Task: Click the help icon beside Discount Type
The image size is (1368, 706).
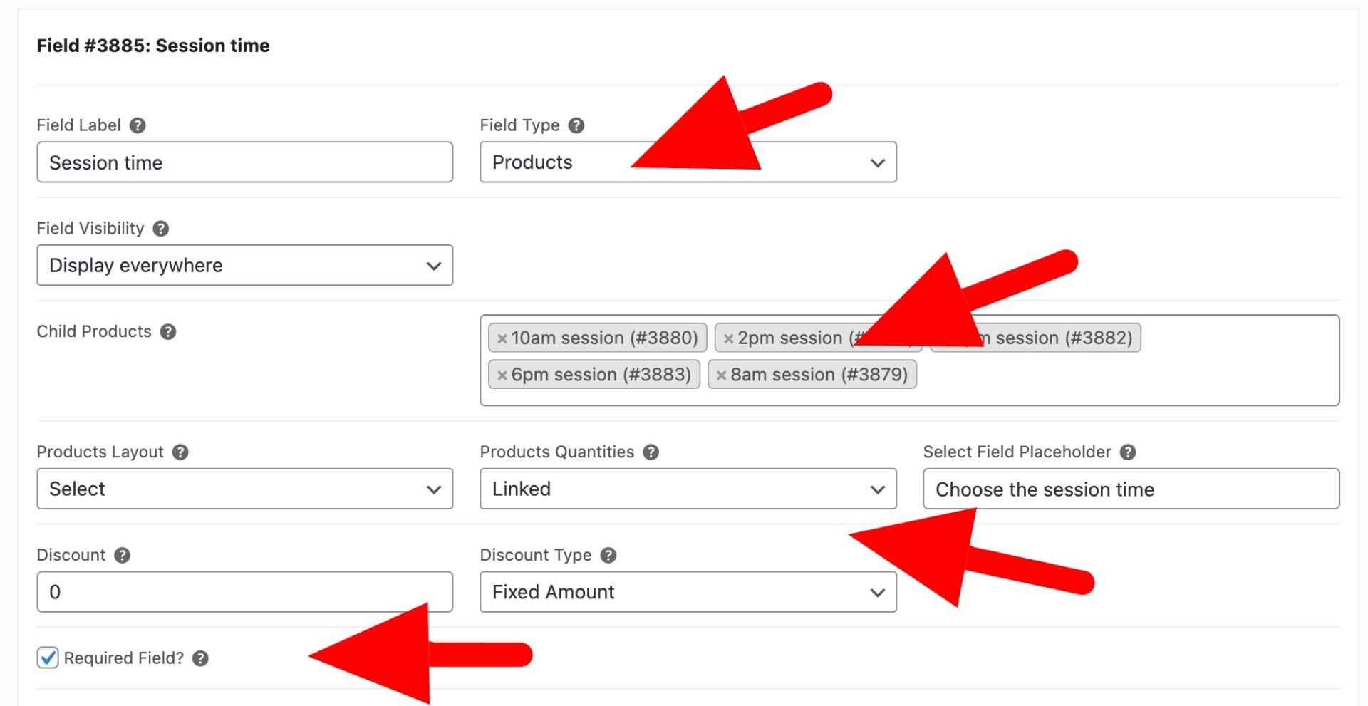Action: click(x=608, y=555)
